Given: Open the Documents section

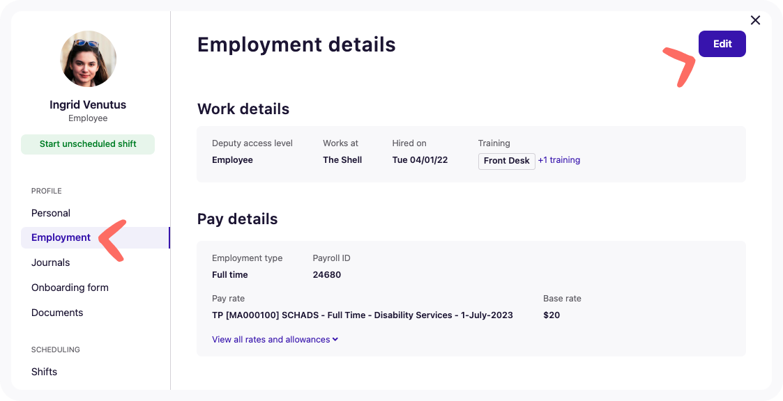Looking at the screenshot, I should tap(56, 313).
